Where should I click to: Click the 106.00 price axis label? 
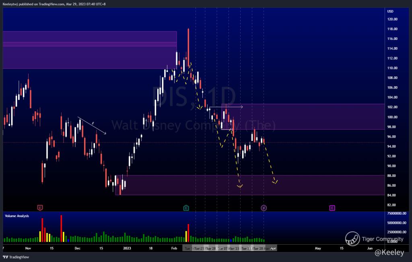pos(392,87)
